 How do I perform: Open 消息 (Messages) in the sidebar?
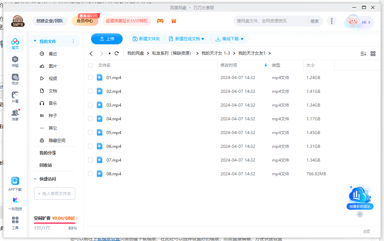[x=15, y=114]
